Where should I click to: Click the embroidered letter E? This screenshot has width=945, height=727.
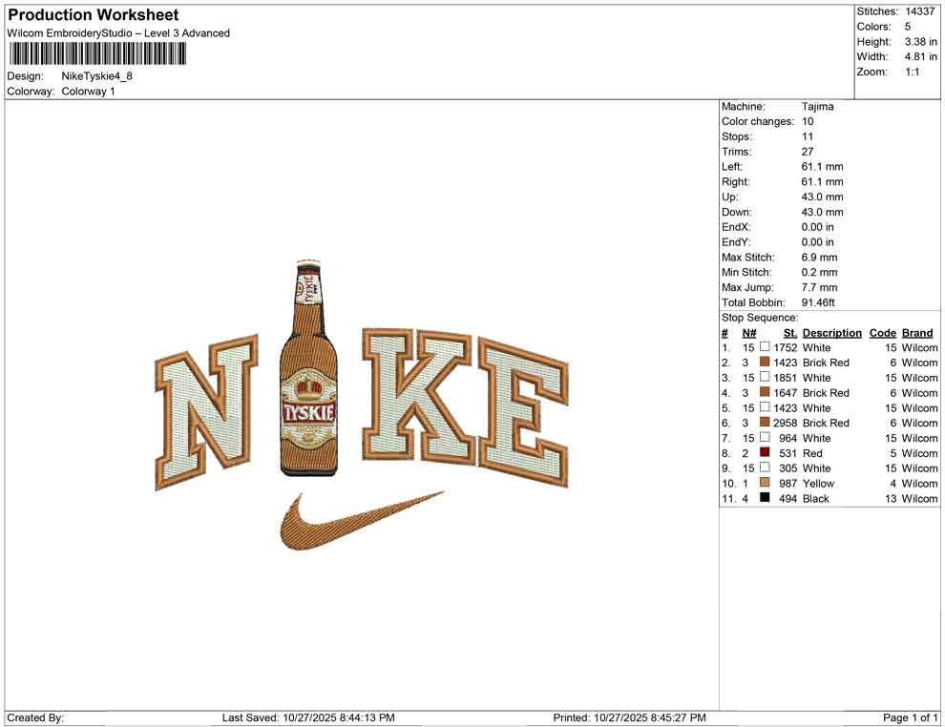pyautogui.click(x=523, y=413)
